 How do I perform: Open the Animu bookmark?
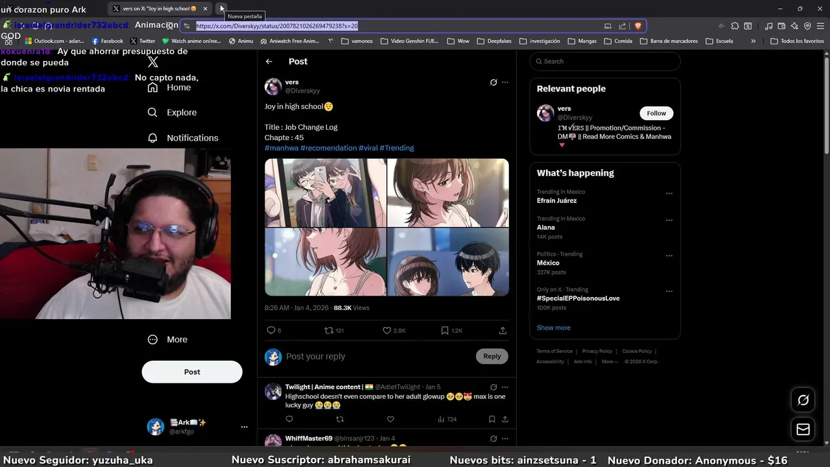point(241,41)
